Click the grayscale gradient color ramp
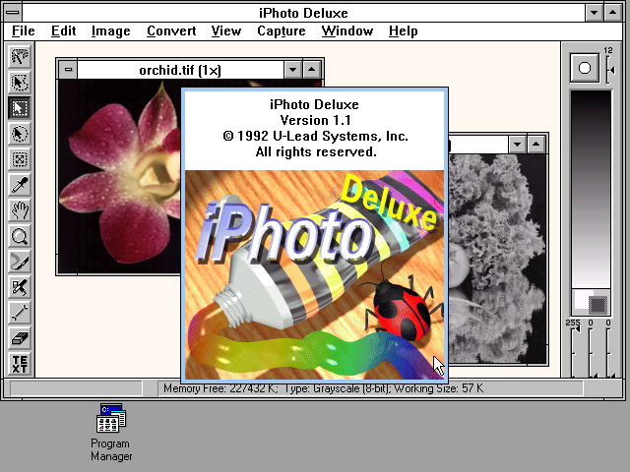630x472 pixels. [591, 189]
